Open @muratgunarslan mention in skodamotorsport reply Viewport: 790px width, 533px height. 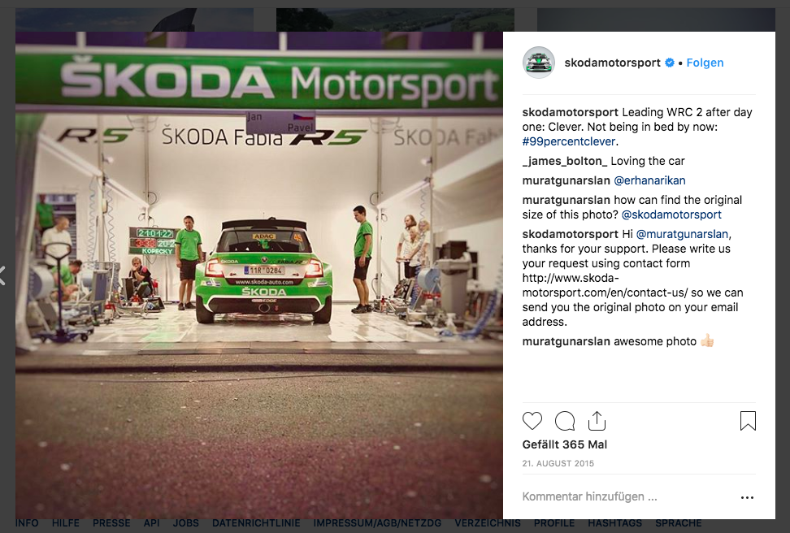click(x=682, y=234)
